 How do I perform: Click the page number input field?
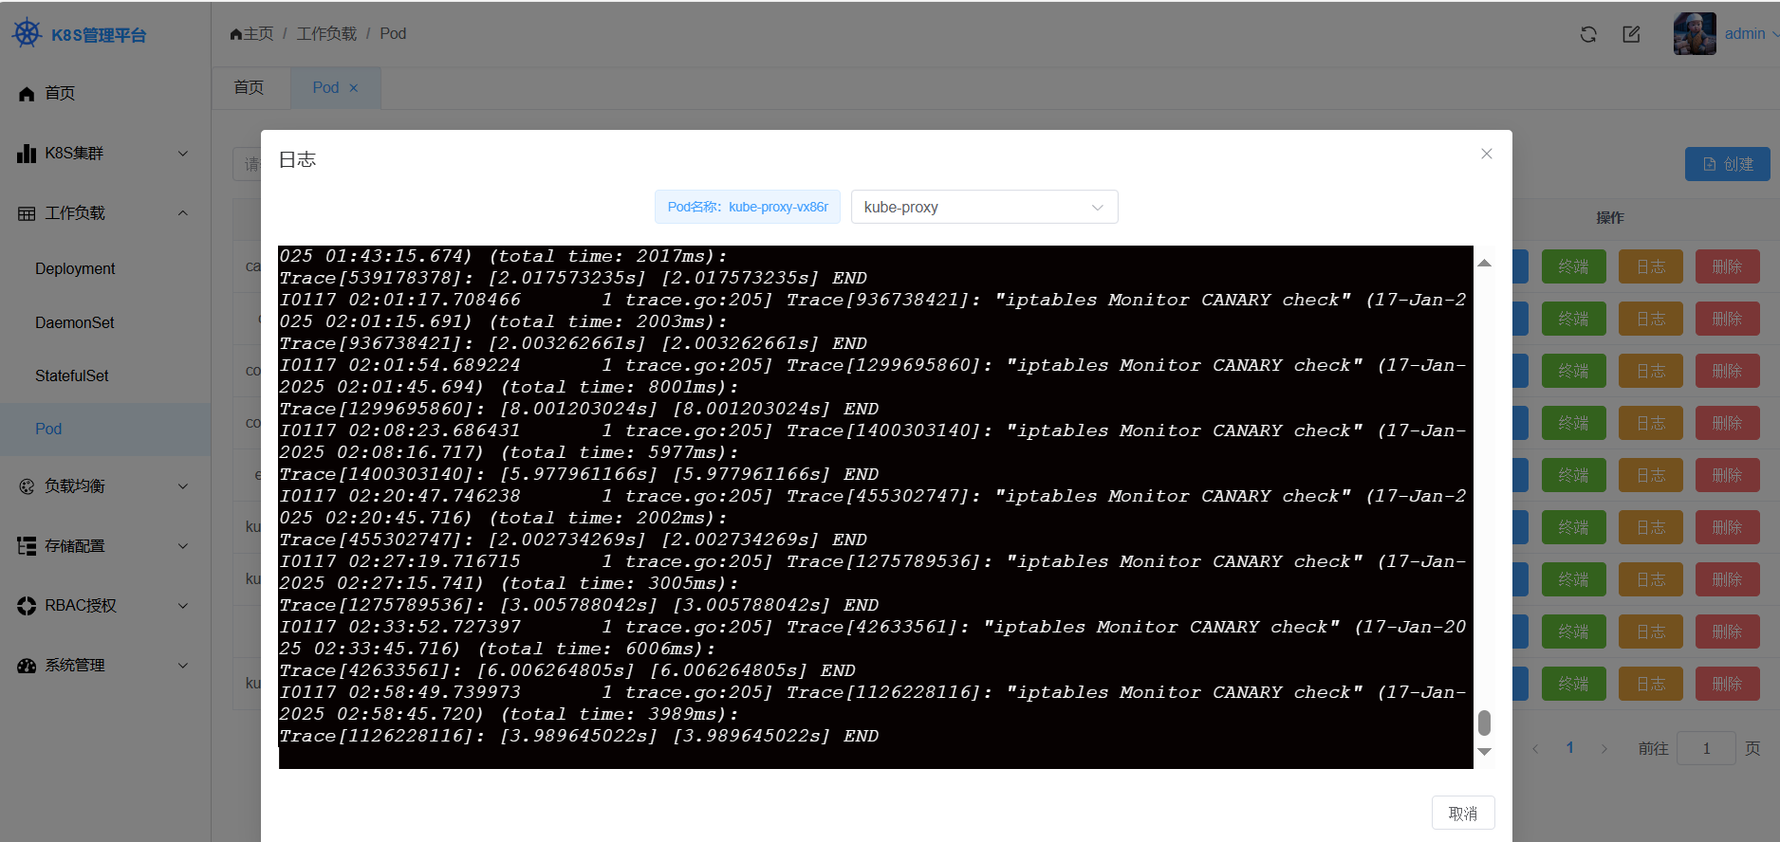(1705, 748)
